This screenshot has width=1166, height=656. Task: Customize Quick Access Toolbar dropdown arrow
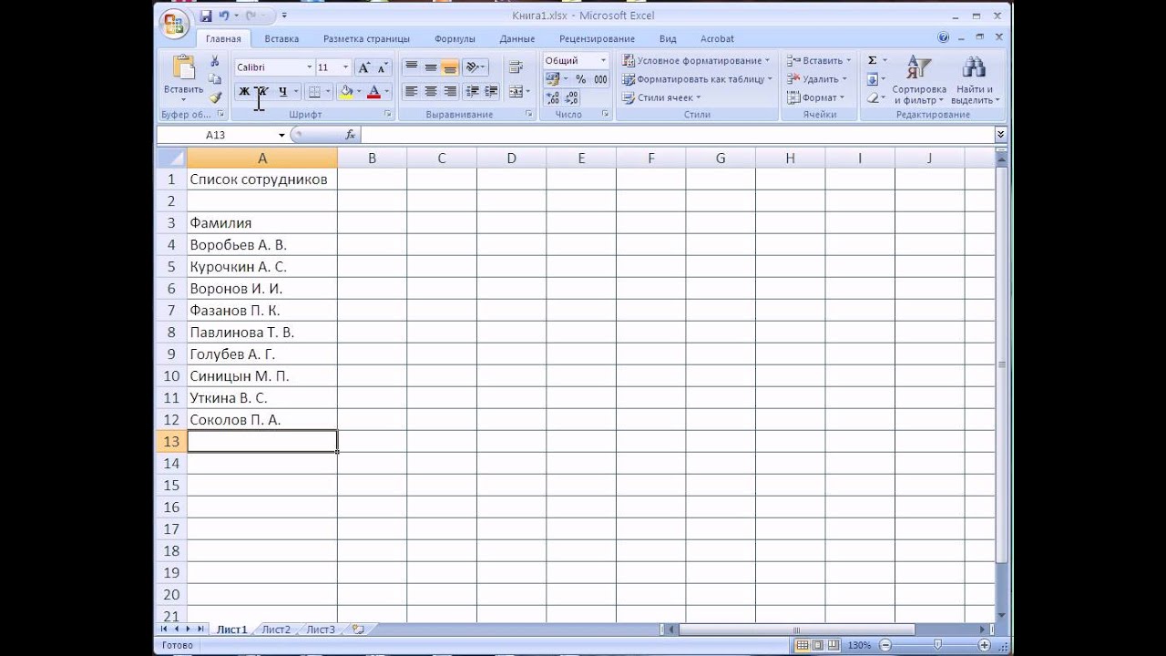tap(284, 15)
